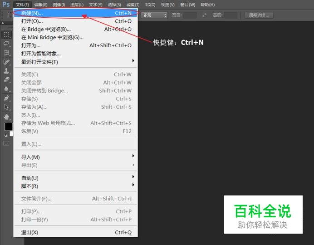Click default colors reset icon
Screen dimensions: 314x245
point(6,135)
